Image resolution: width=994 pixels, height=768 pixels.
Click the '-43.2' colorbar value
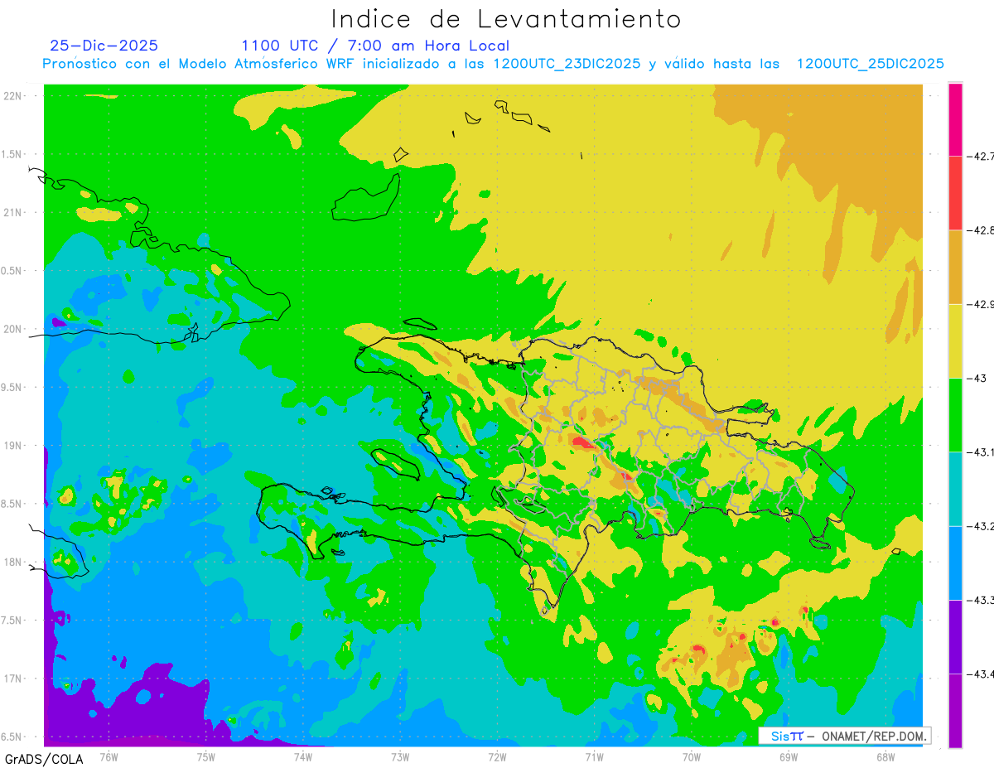pos(982,526)
